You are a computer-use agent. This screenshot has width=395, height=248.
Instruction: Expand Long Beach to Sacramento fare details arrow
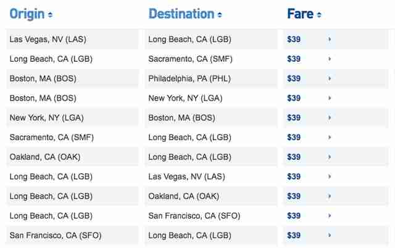tap(329, 59)
